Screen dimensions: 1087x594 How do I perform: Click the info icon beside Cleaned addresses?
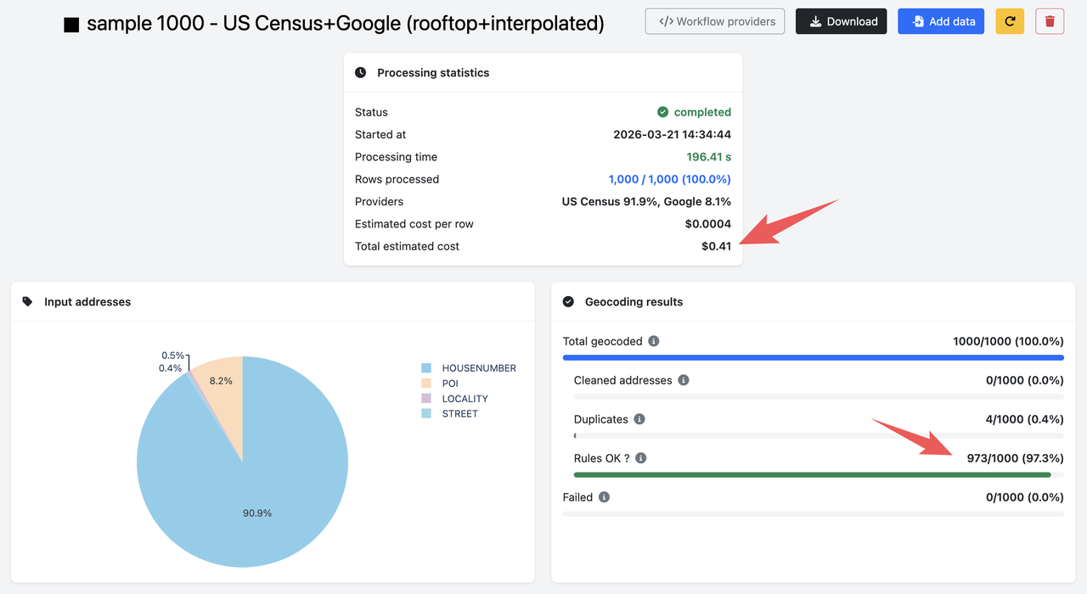[684, 379]
